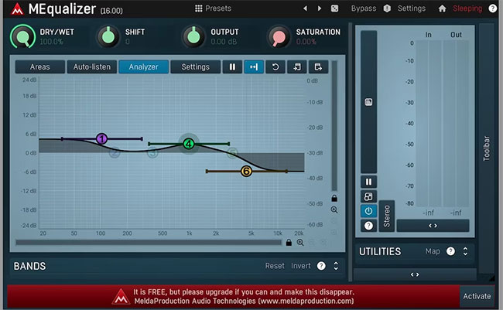The height and width of the screenshot is (310, 503).
Task: Switch to the Areas tab
Action: [x=39, y=66]
